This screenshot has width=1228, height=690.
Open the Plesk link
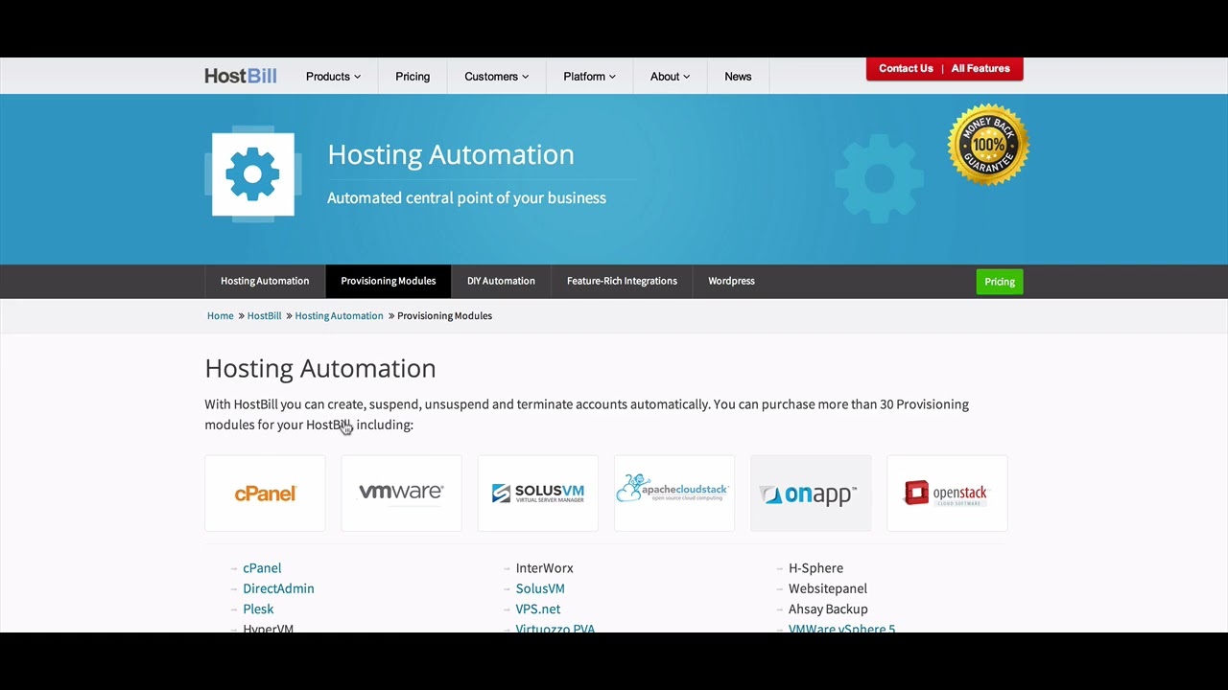pyautogui.click(x=258, y=609)
